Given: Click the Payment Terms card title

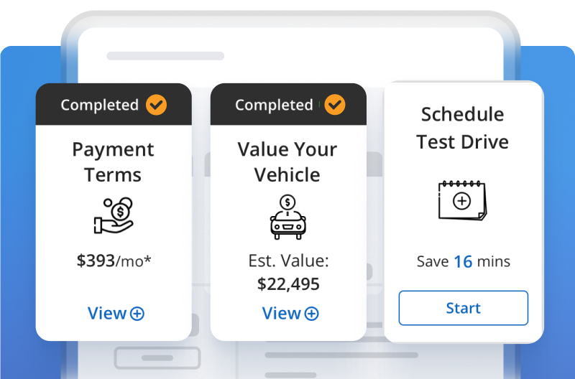Looking at the screenshot, I should 113,162.
